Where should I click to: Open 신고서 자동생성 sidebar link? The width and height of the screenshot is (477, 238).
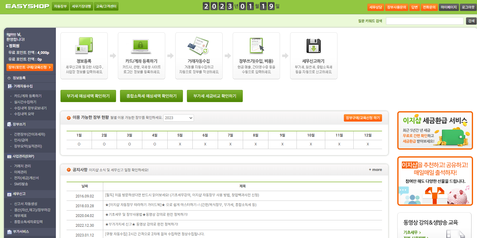tap(25, 204)
